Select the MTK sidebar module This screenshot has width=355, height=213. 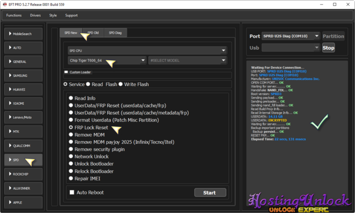pos(23,131)
